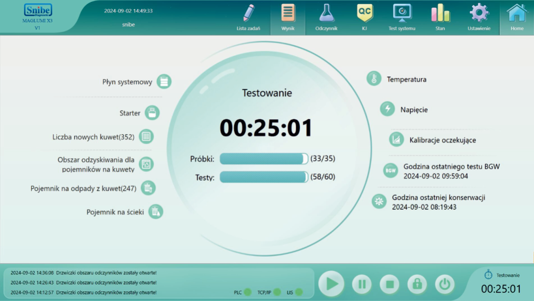Open Kalibracje oczekujące chart icon
The image size is (534, 301).
(397, 140)
